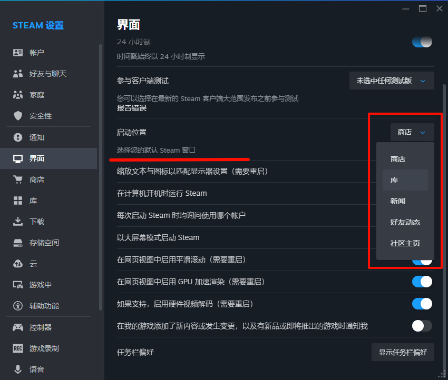
Task: Open 未选中任何测试版 beta dropdown
Action: [x=392, y=81]
